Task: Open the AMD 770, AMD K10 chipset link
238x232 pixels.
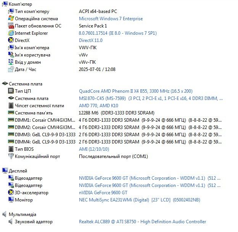Action: pyautogui.click(x=98, y=106)
